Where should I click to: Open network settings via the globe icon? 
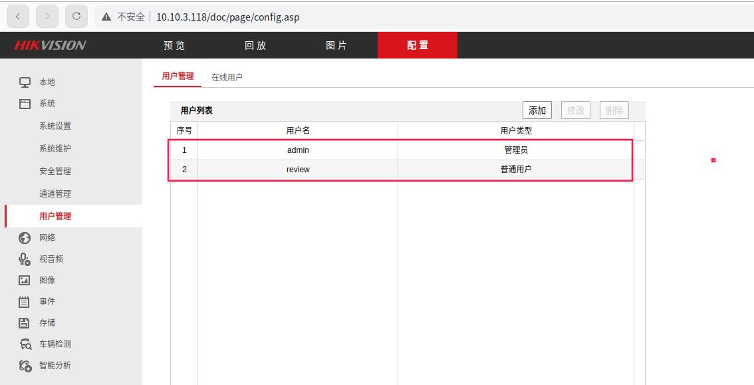click(x=25, y=238)
